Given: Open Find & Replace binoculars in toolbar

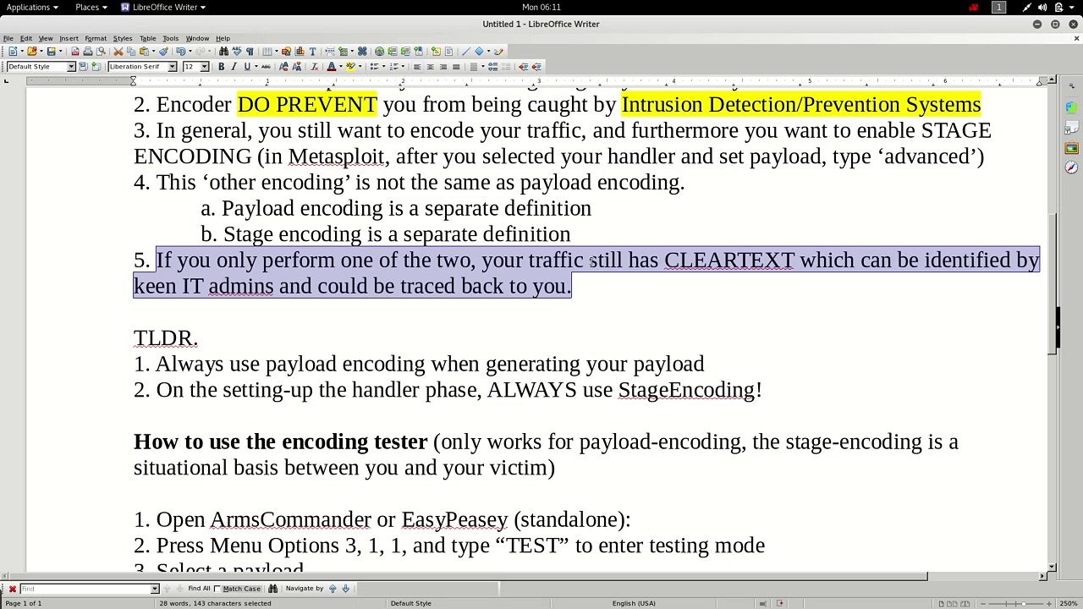Looking at the screenshot, I should [x=223, y=52].
